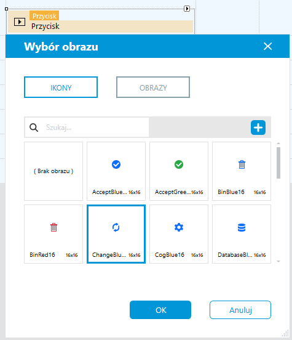Click the Anuluj cancel button
The height and width of the screenshot is (340, 292).
240,310
